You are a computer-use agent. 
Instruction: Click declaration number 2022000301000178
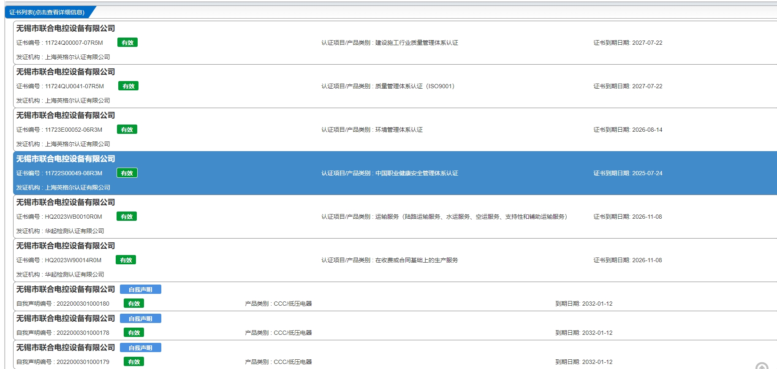tap(83, 333)
